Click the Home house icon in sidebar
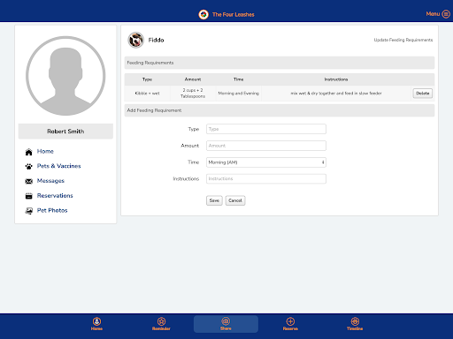Image resolution: width=453 pixels, height=339 pixels. pyautogui.click(x=28, y=152)
